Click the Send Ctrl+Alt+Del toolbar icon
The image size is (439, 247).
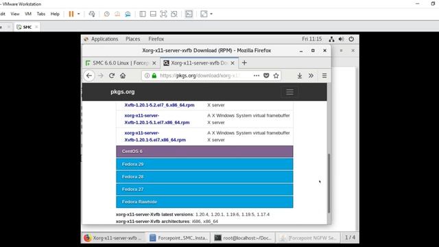[91, 14]
